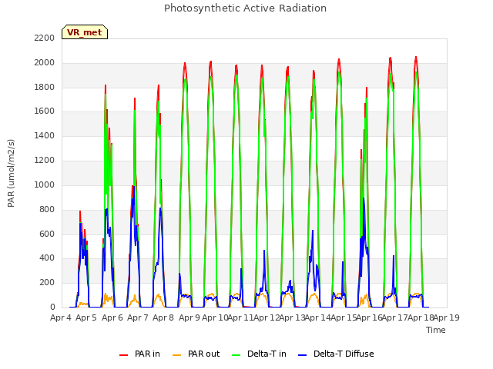Click the x-axis label Time
Image resolution: width=493 pixels, height=369 pixels.
[436, 330]
